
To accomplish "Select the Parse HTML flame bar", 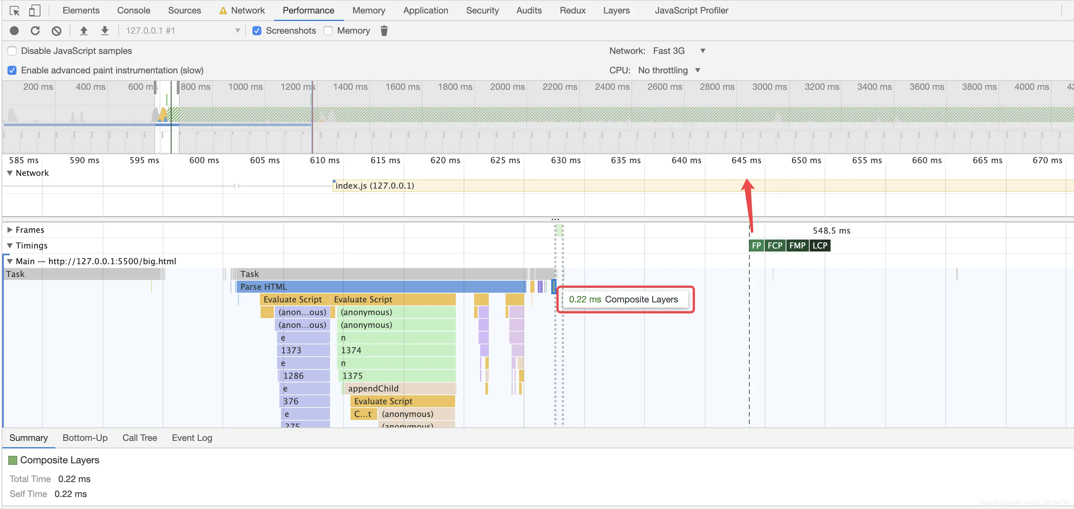I will pyautogui.click(x=381, y=287).
